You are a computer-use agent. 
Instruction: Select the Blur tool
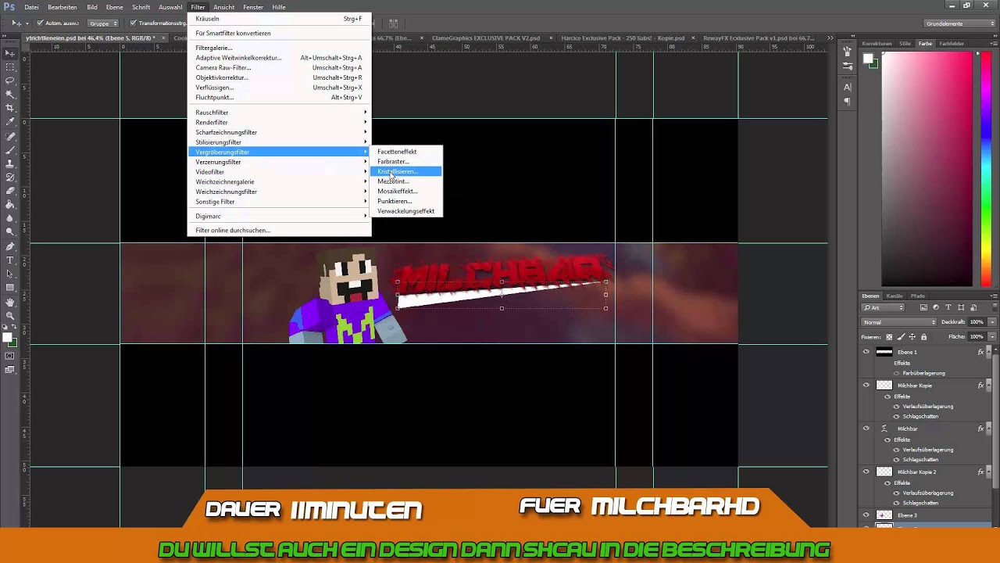click(x=9, y=218)
